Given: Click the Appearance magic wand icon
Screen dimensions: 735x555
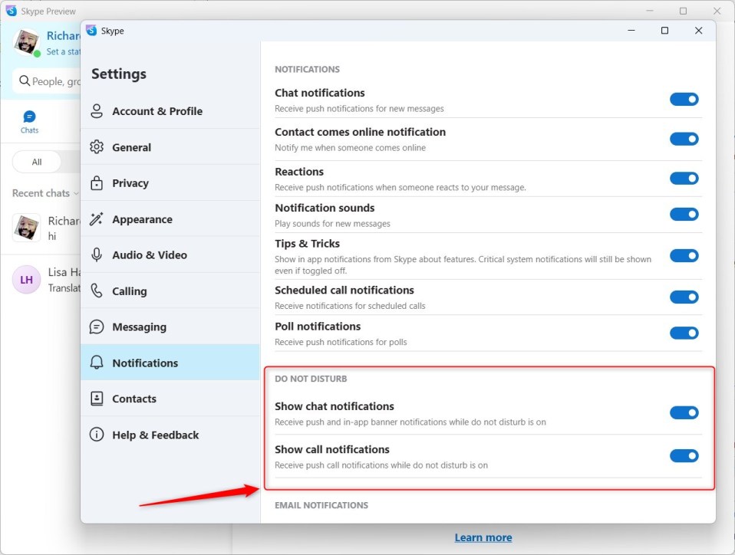Looking at the screenshot, I should pos(97,218).
